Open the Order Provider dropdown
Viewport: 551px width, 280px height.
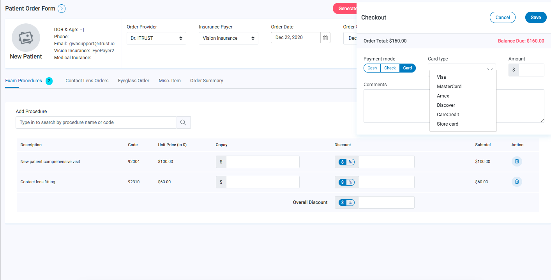pos(156,38)
